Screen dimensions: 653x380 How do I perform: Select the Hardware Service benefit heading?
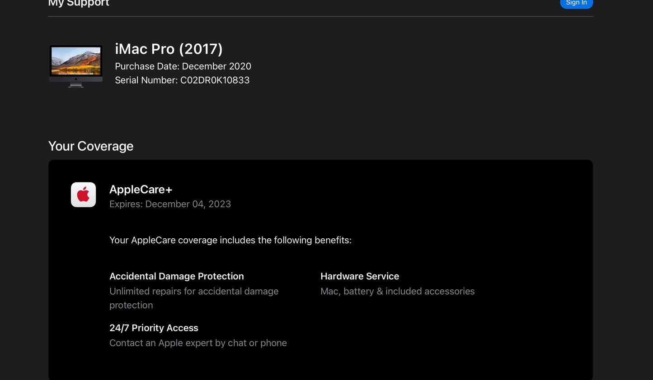click(360, 276)
